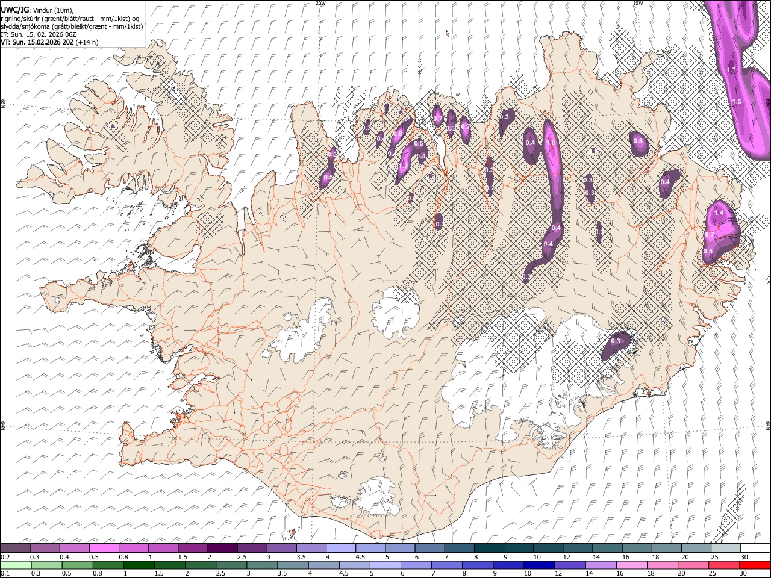Choose the purple 0.3 snow legend swatch

click(45, 548)
